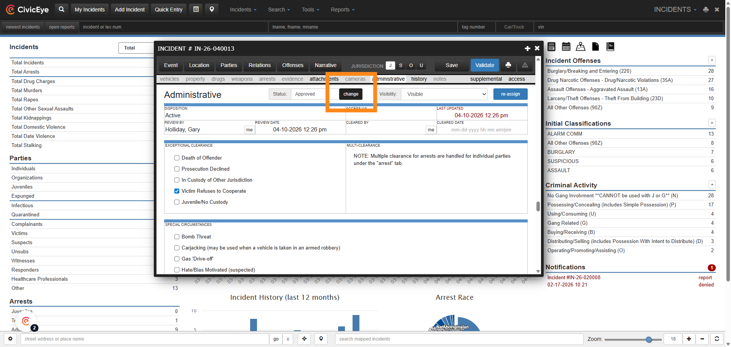
Task: Uncheck Victim Refuses to Cooperate
Action: click(177, 191)
